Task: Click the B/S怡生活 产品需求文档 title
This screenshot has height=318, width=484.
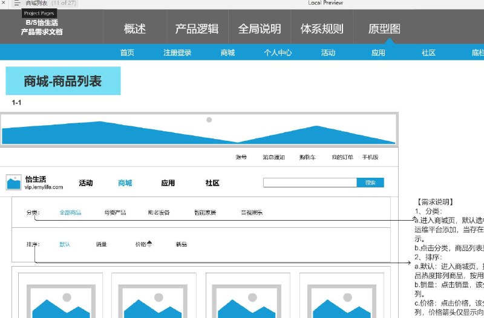Action: [42, 27]
